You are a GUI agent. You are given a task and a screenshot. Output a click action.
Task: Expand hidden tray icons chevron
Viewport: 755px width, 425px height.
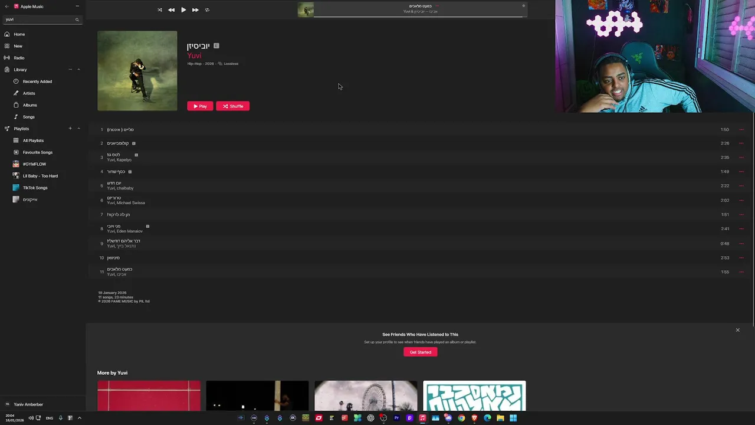tap(80, 418)
